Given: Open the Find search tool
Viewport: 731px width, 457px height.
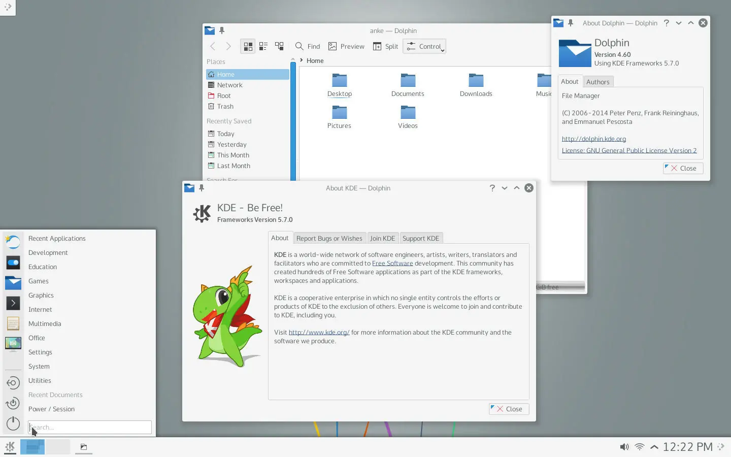Looking at the screenshot, I should (x=308, y=46).
